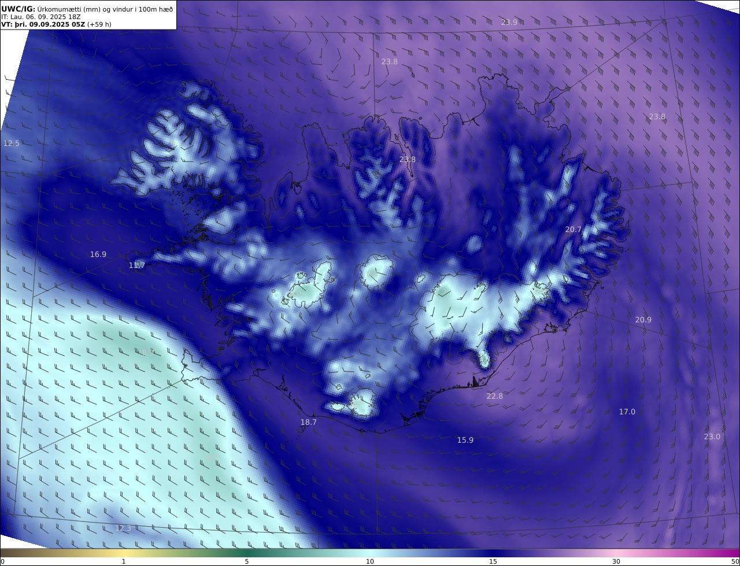Click the '(+59 h)' forecast offset

(x=99, y=24)
